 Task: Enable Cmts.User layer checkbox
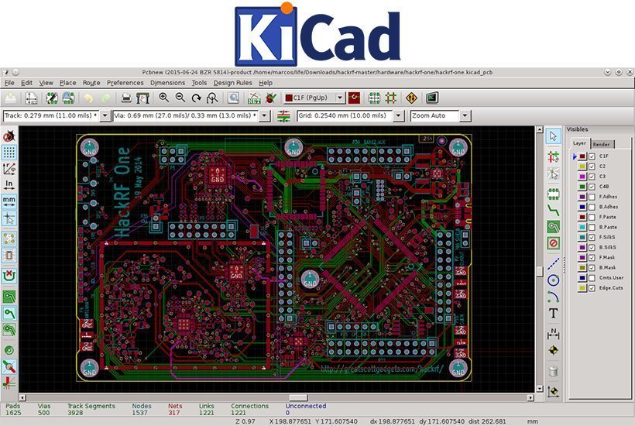[592, 278]
